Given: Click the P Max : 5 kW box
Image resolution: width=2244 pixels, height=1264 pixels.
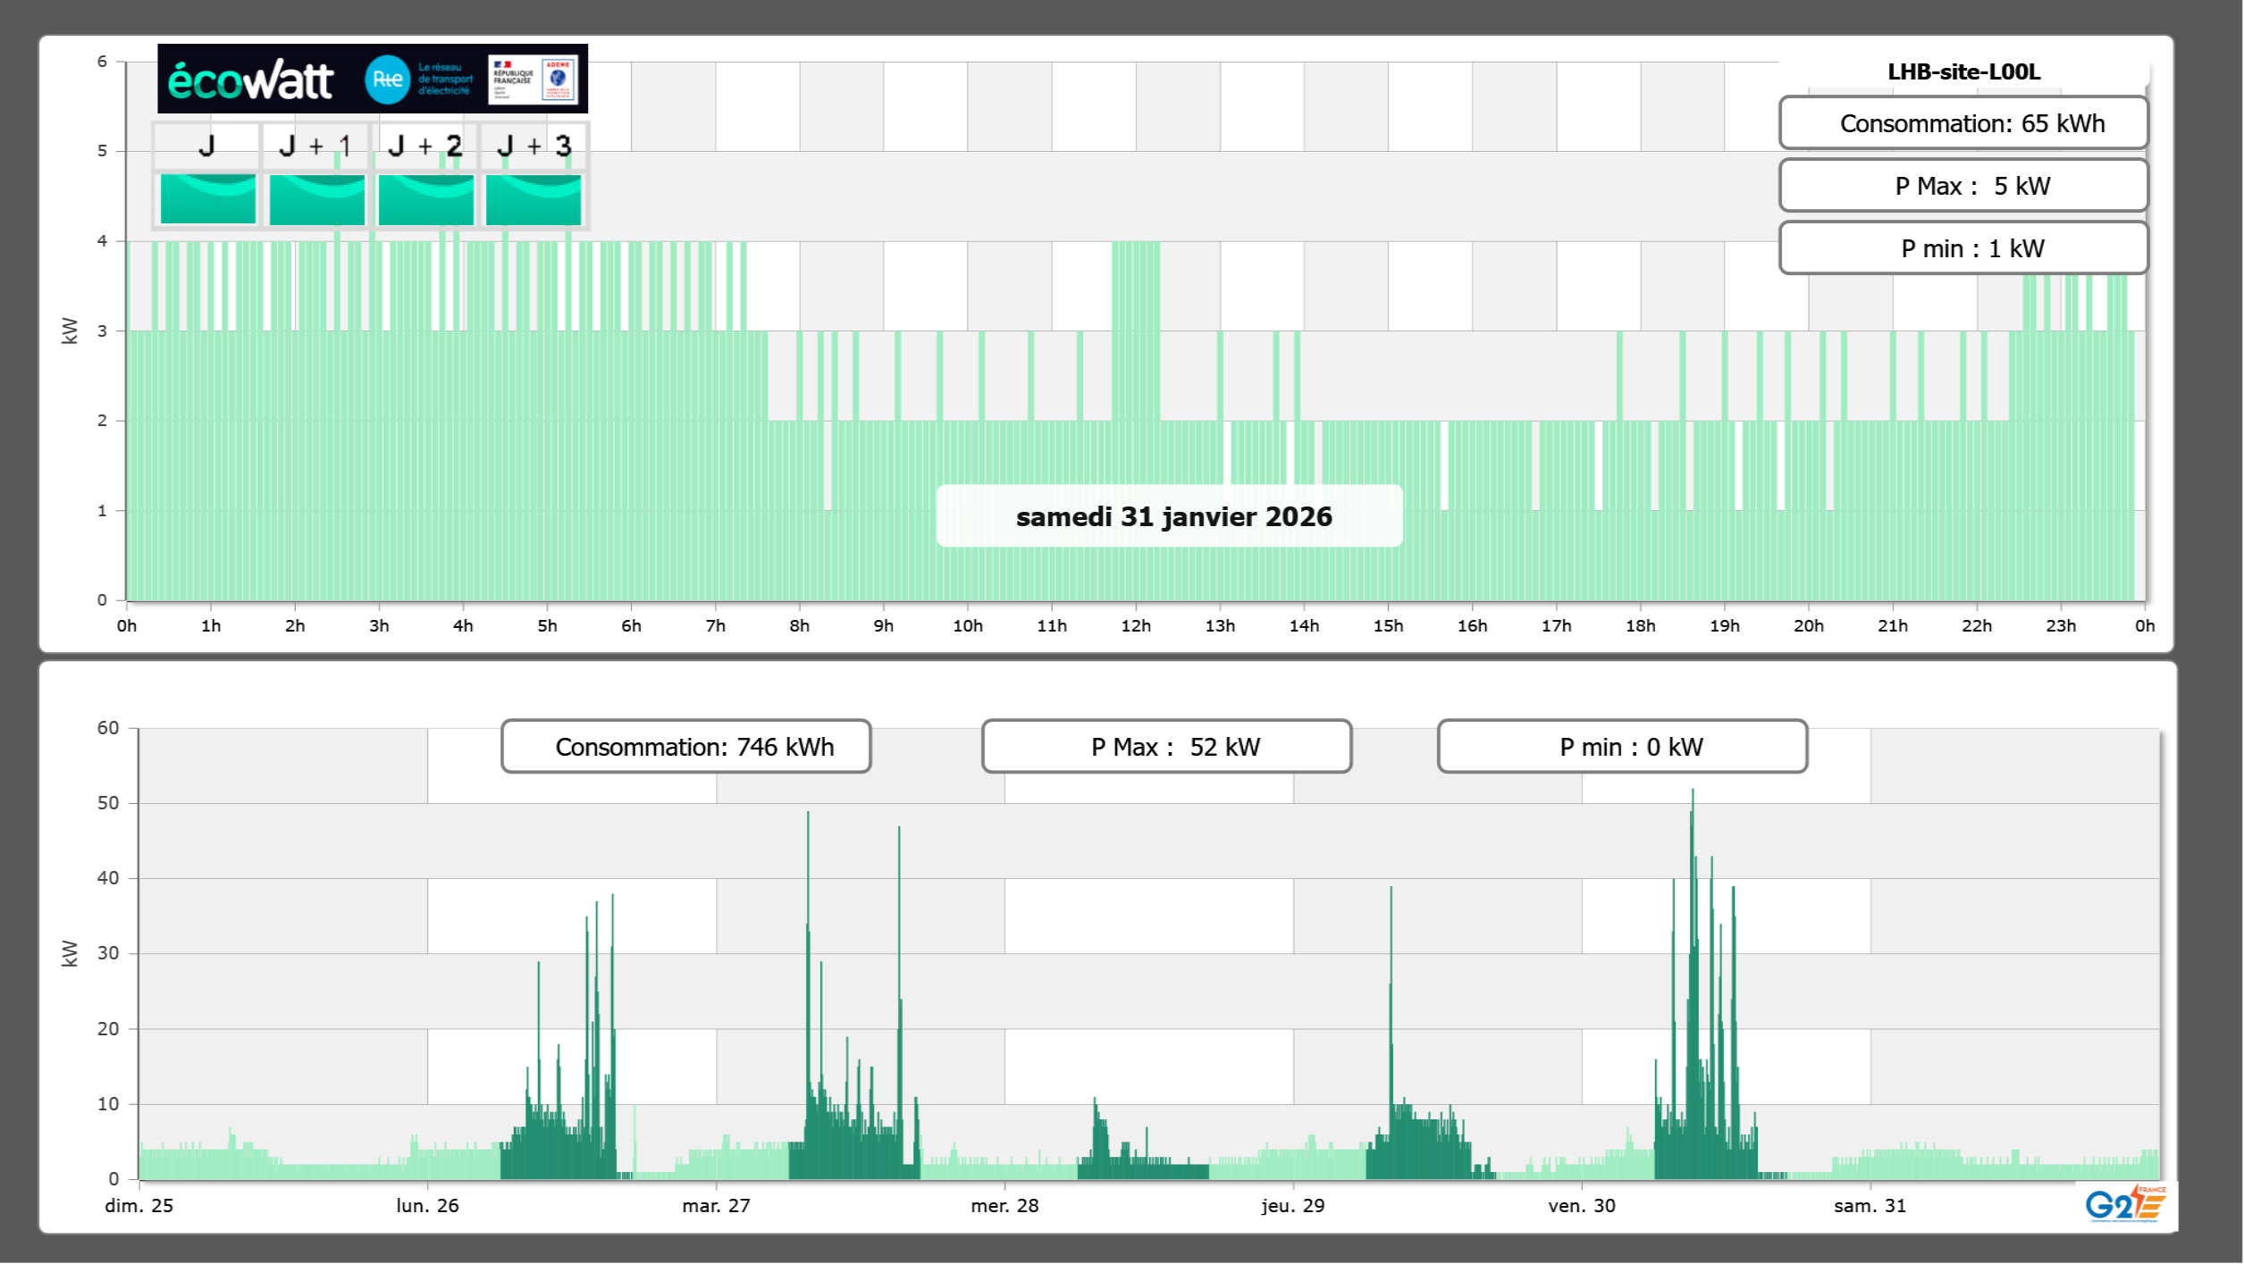Looking at the screenshot, I should click(x=1962, y=186).
